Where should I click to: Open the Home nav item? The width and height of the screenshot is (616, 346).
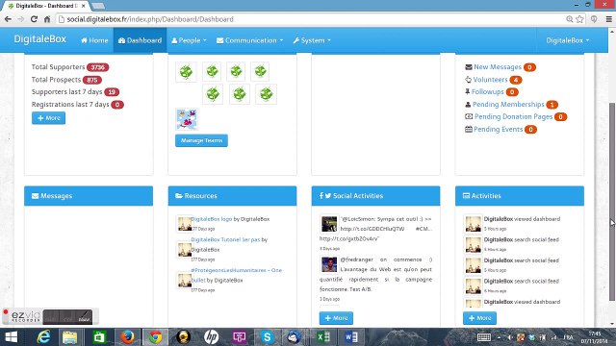point(94,40)
